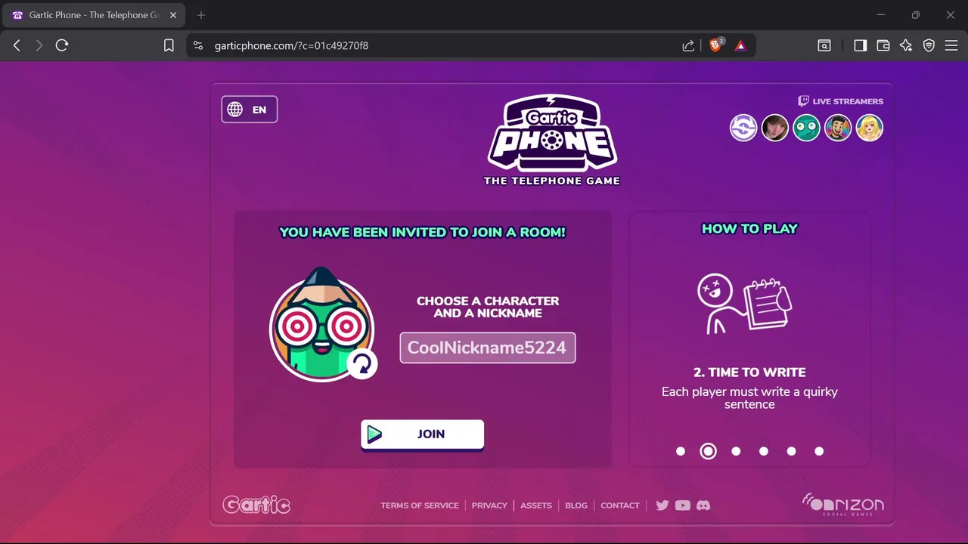Open the fourth streamer avatar with sunglasses
This screenshot has width=968, height=544.
tap(838, 128)
